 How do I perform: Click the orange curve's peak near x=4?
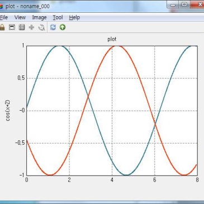[x=116, y=46]
